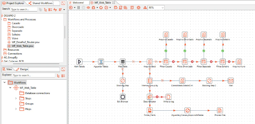Click the Project Explorer search field
The width and height of the screenshot is (255, 124).
pyautogui.click(x=24, y=10)
